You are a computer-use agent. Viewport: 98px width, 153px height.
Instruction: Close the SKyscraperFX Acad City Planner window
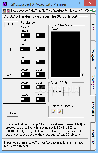[90, 3]
